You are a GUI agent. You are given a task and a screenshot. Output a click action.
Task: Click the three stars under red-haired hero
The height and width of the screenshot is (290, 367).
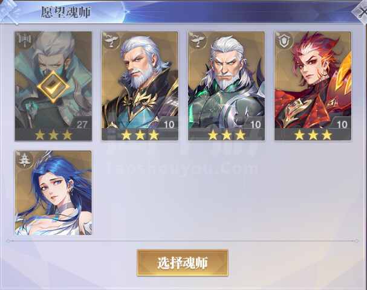click(x=313, y=135)
